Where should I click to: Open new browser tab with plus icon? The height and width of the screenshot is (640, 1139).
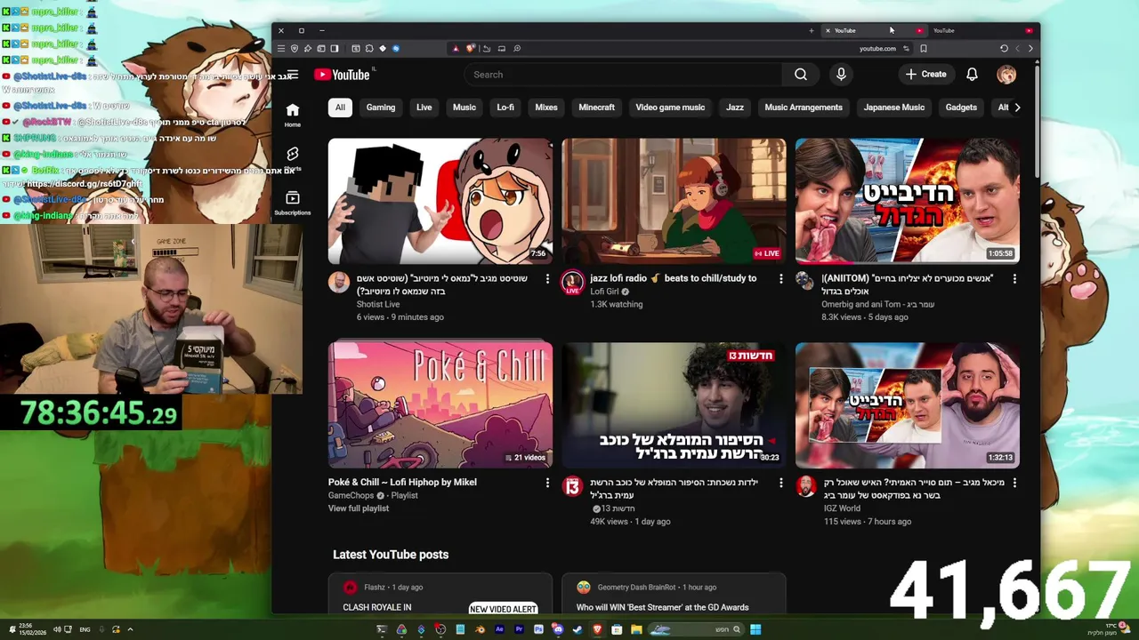click(x=811, y=30)
